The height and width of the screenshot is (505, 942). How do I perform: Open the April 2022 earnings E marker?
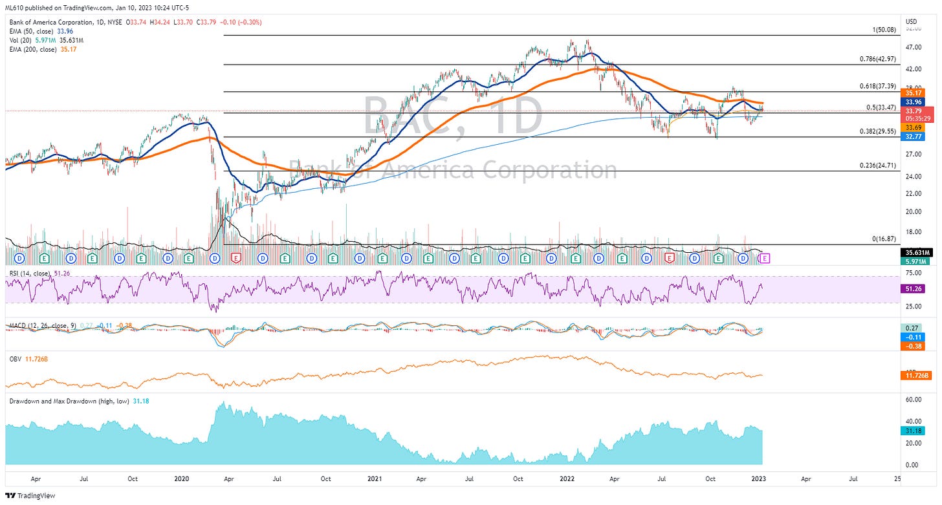click(622, 258)
